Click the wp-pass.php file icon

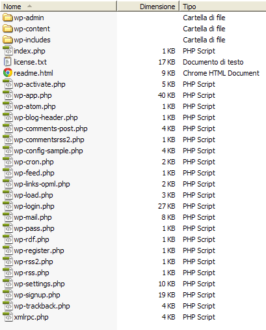click(8, 228)
